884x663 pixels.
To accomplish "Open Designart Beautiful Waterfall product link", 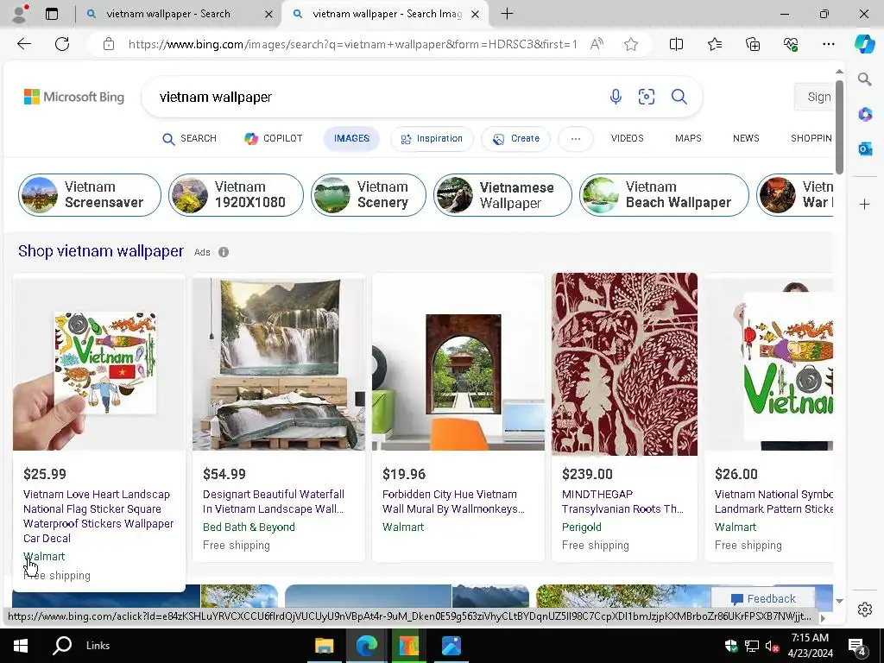I will pos(274,502).
